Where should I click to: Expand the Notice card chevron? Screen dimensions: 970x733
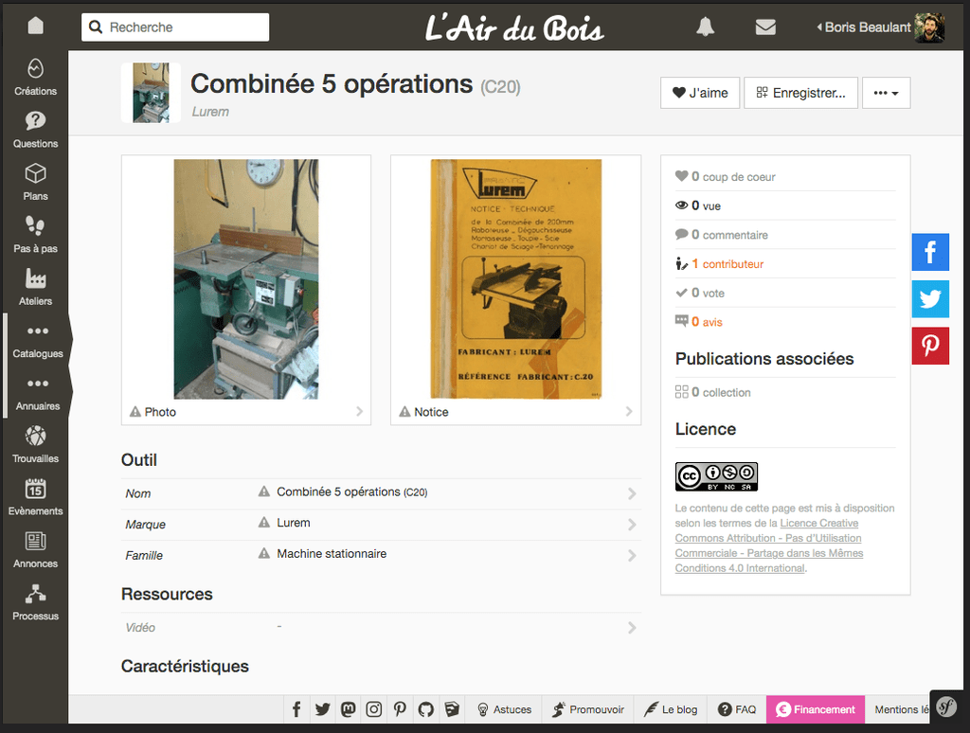tap(629, 411)
